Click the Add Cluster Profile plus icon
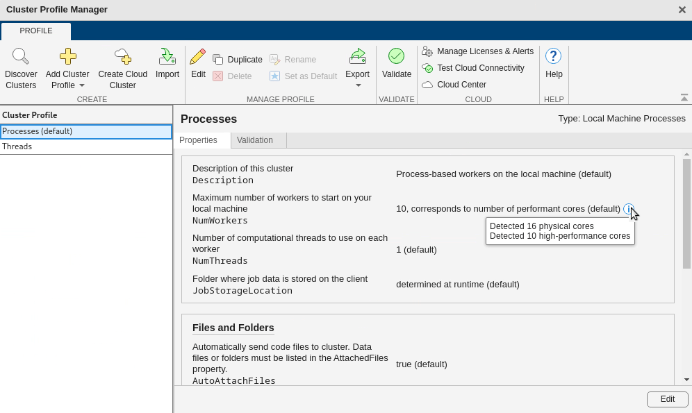This screenshot has width=692, height=413. pyautogui.click(x=67, y=56)
